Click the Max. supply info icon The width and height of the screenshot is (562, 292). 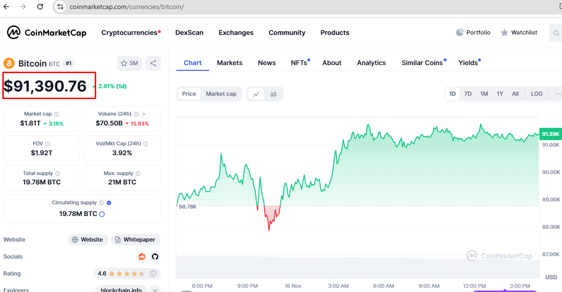point(138,174)
